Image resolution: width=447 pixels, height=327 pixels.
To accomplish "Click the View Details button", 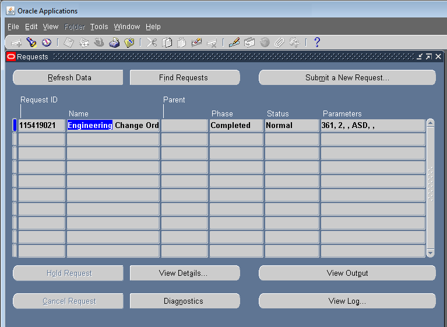I will tap(185, 273).
